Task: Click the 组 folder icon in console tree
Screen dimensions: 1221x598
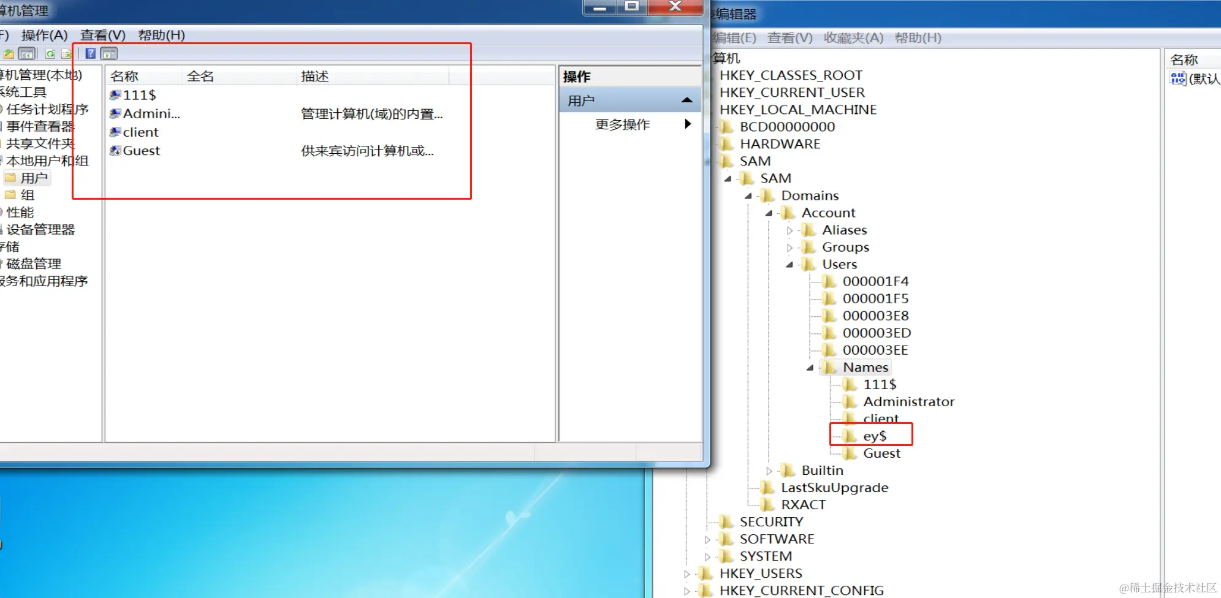Action: (x=10, y=195)
